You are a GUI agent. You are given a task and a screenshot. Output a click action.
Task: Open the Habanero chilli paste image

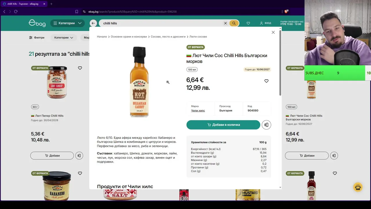pos(57,186)
